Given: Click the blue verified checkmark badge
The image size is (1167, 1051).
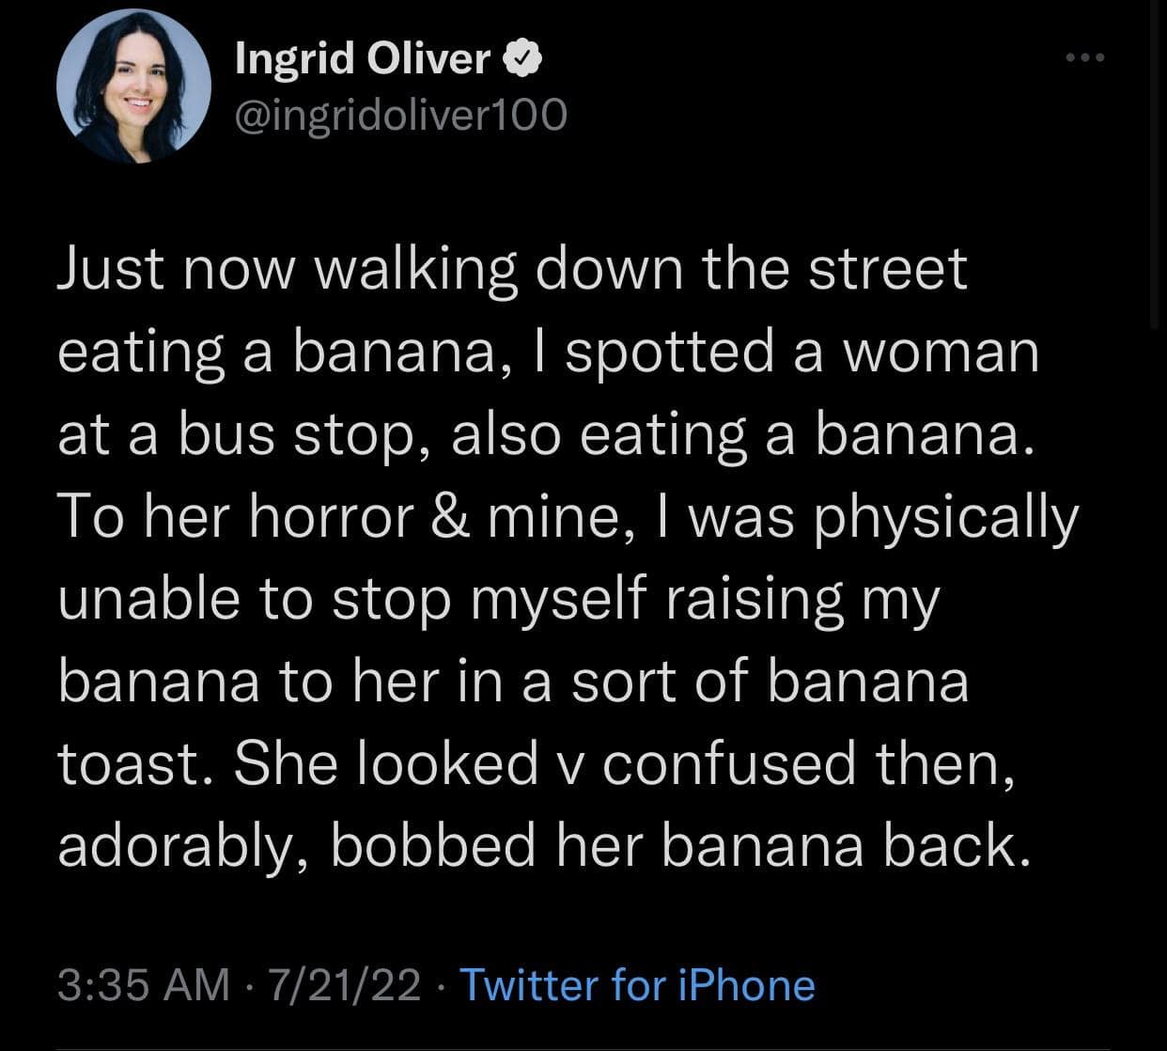Looking at the screenshot, I should [521, 59].
